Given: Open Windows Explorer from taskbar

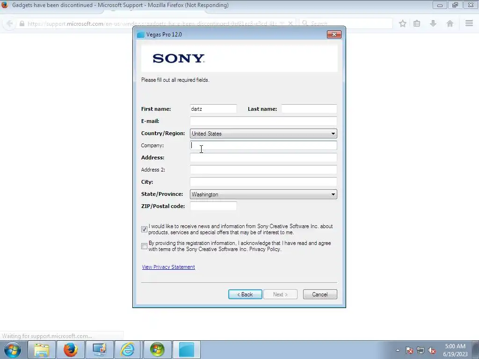Looking at the screenshot, I should point(42,350).
